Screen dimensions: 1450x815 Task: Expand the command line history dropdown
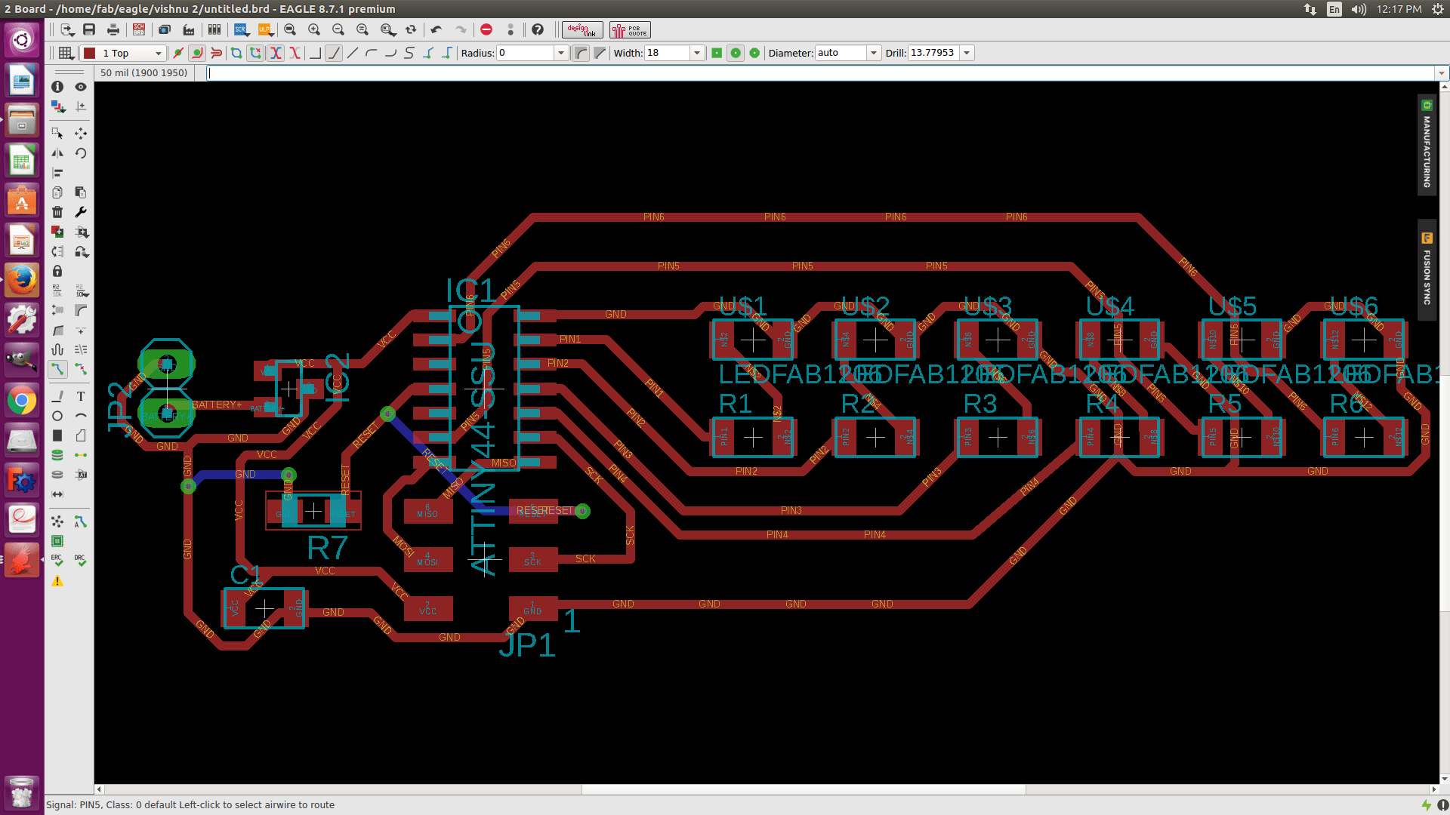1441,73
